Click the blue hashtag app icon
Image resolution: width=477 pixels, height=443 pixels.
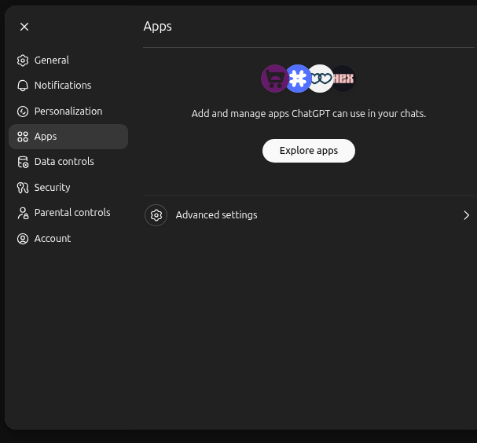298,79
